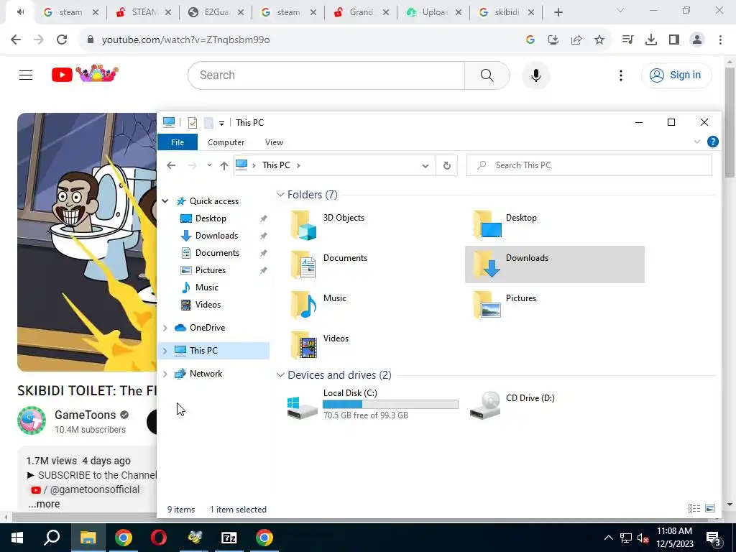
Task: Select Local Disk (C:) drive
Action: click(x=373, y=405)
